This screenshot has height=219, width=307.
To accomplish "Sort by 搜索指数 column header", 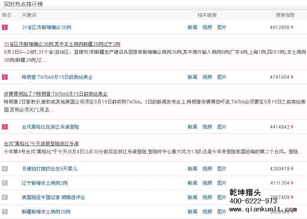I will coord(285,15).
